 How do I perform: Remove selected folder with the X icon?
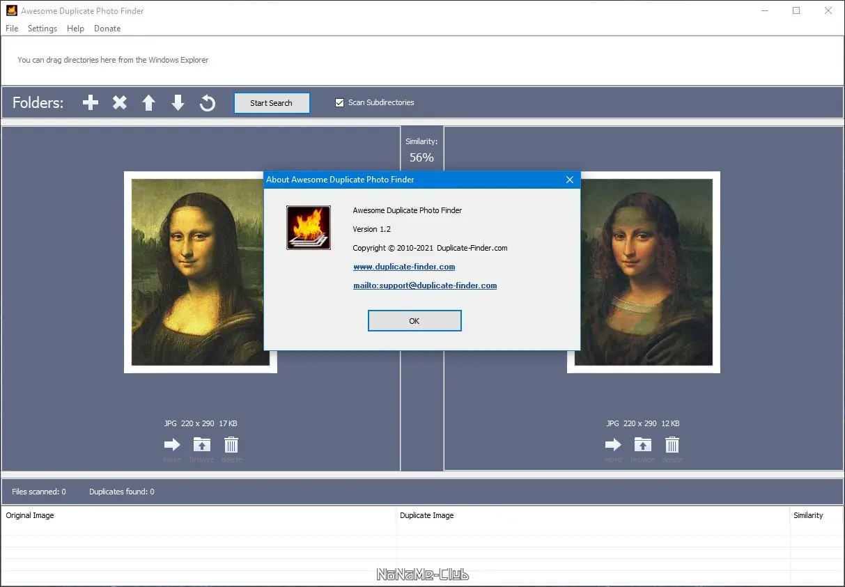[x=120, y=103]
